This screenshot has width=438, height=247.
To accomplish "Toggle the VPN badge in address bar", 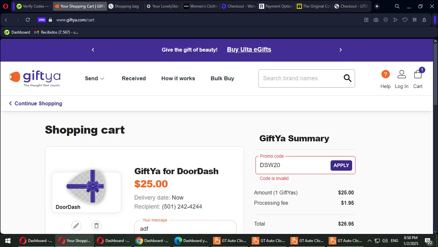I will click(x=41, y=20).
